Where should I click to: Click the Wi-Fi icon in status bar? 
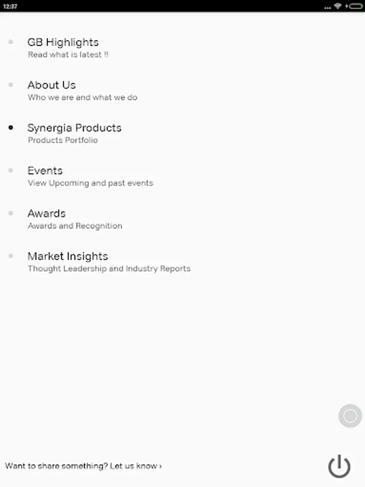[x=337, y=6]
